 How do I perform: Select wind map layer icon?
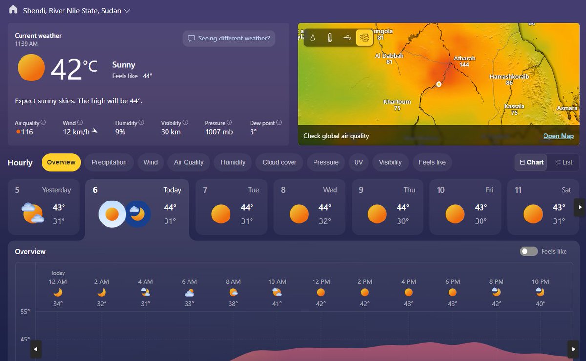pos(347,38)
